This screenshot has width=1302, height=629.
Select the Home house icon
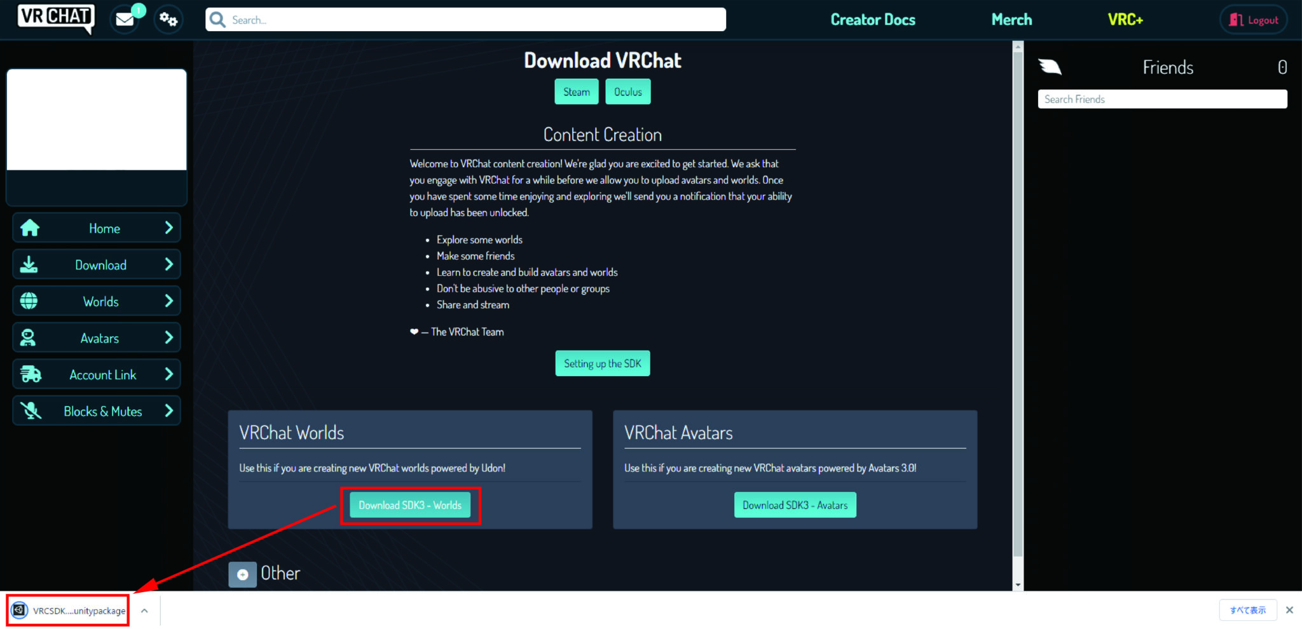(x=30, y=227)
